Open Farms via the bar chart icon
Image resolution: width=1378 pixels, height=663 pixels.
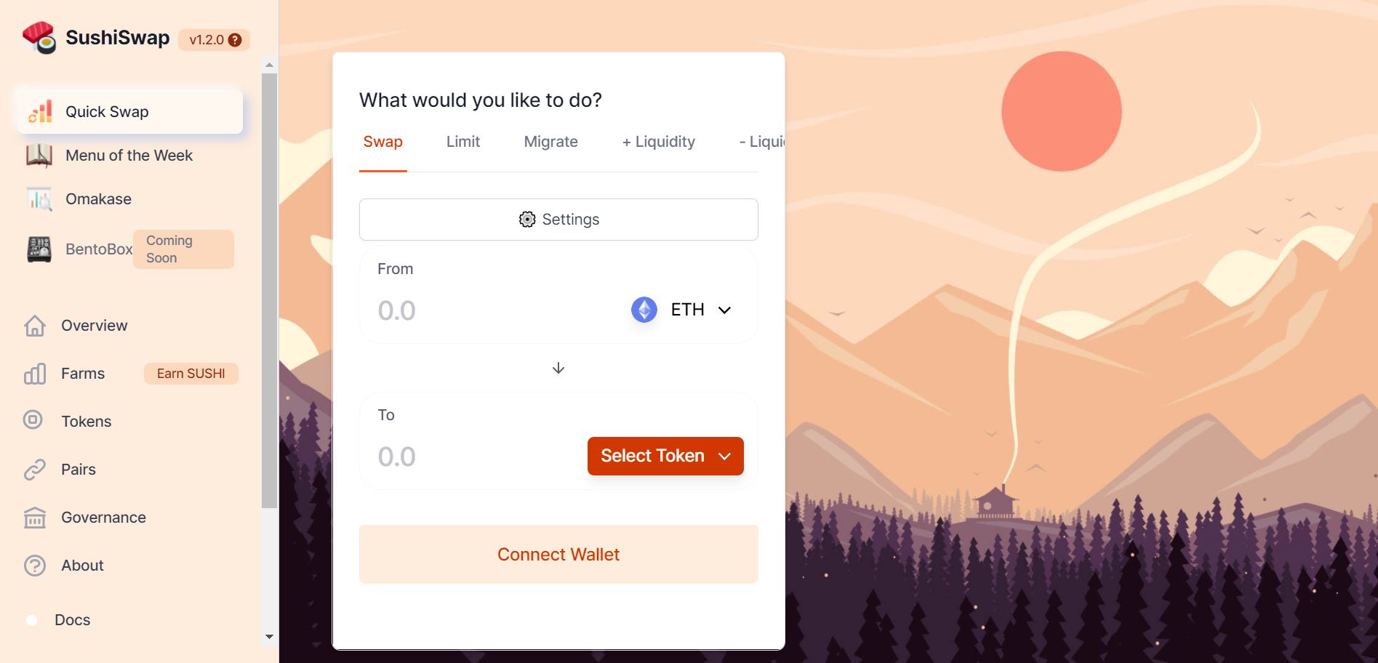(x=35, y=374)
